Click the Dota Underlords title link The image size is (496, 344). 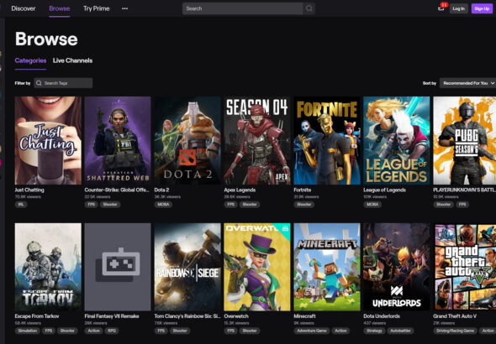tap(382, 316)
